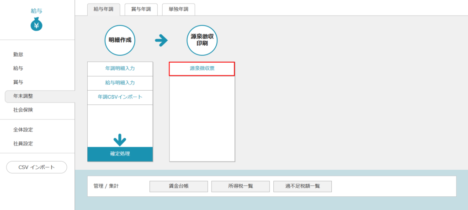Open 勤怠 in the sidebar

(x=18, y=54)
